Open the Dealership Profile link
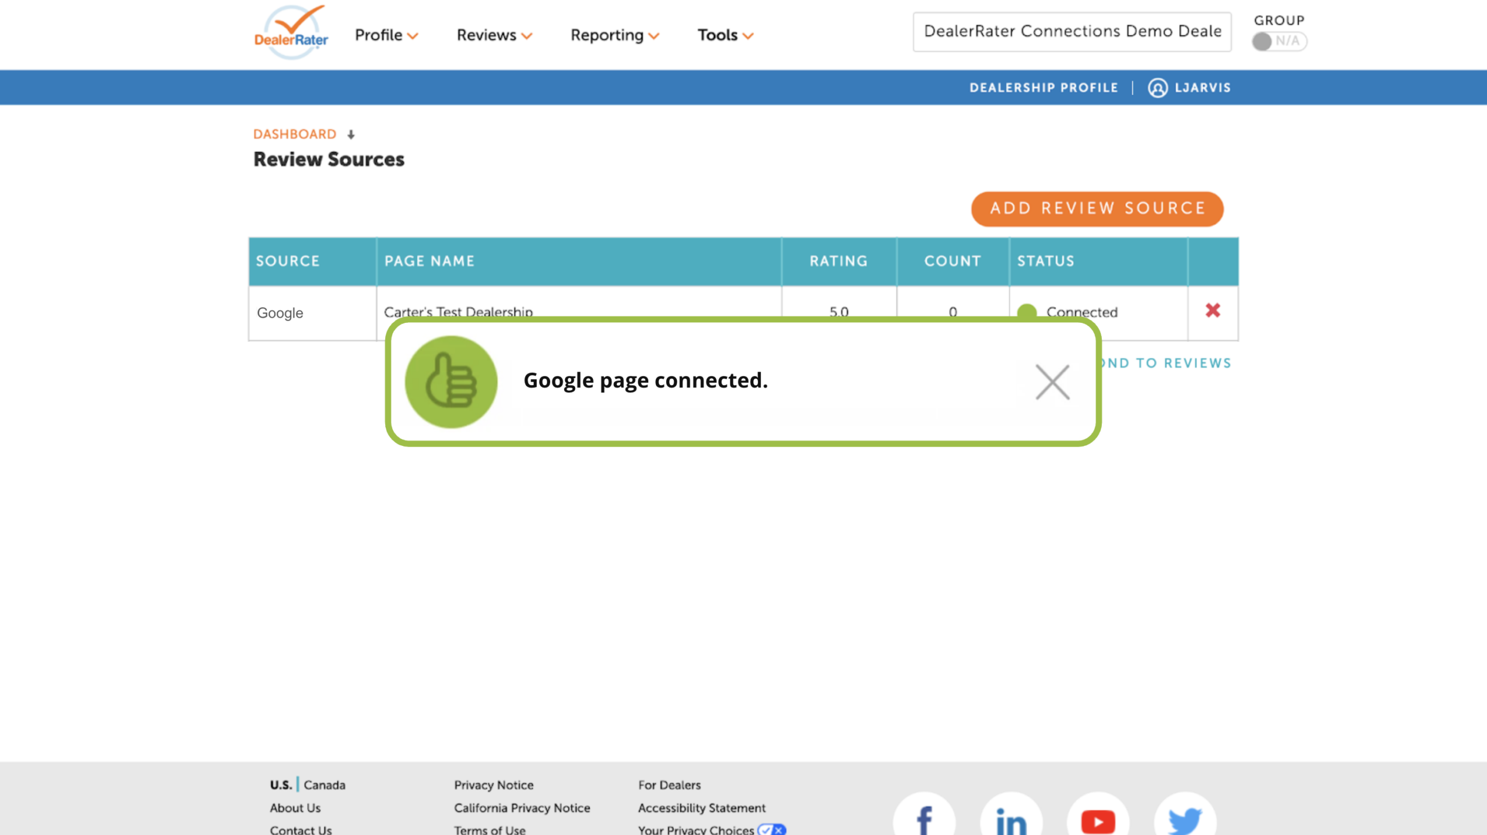The image size is (1487, 835). (1043, 88)
